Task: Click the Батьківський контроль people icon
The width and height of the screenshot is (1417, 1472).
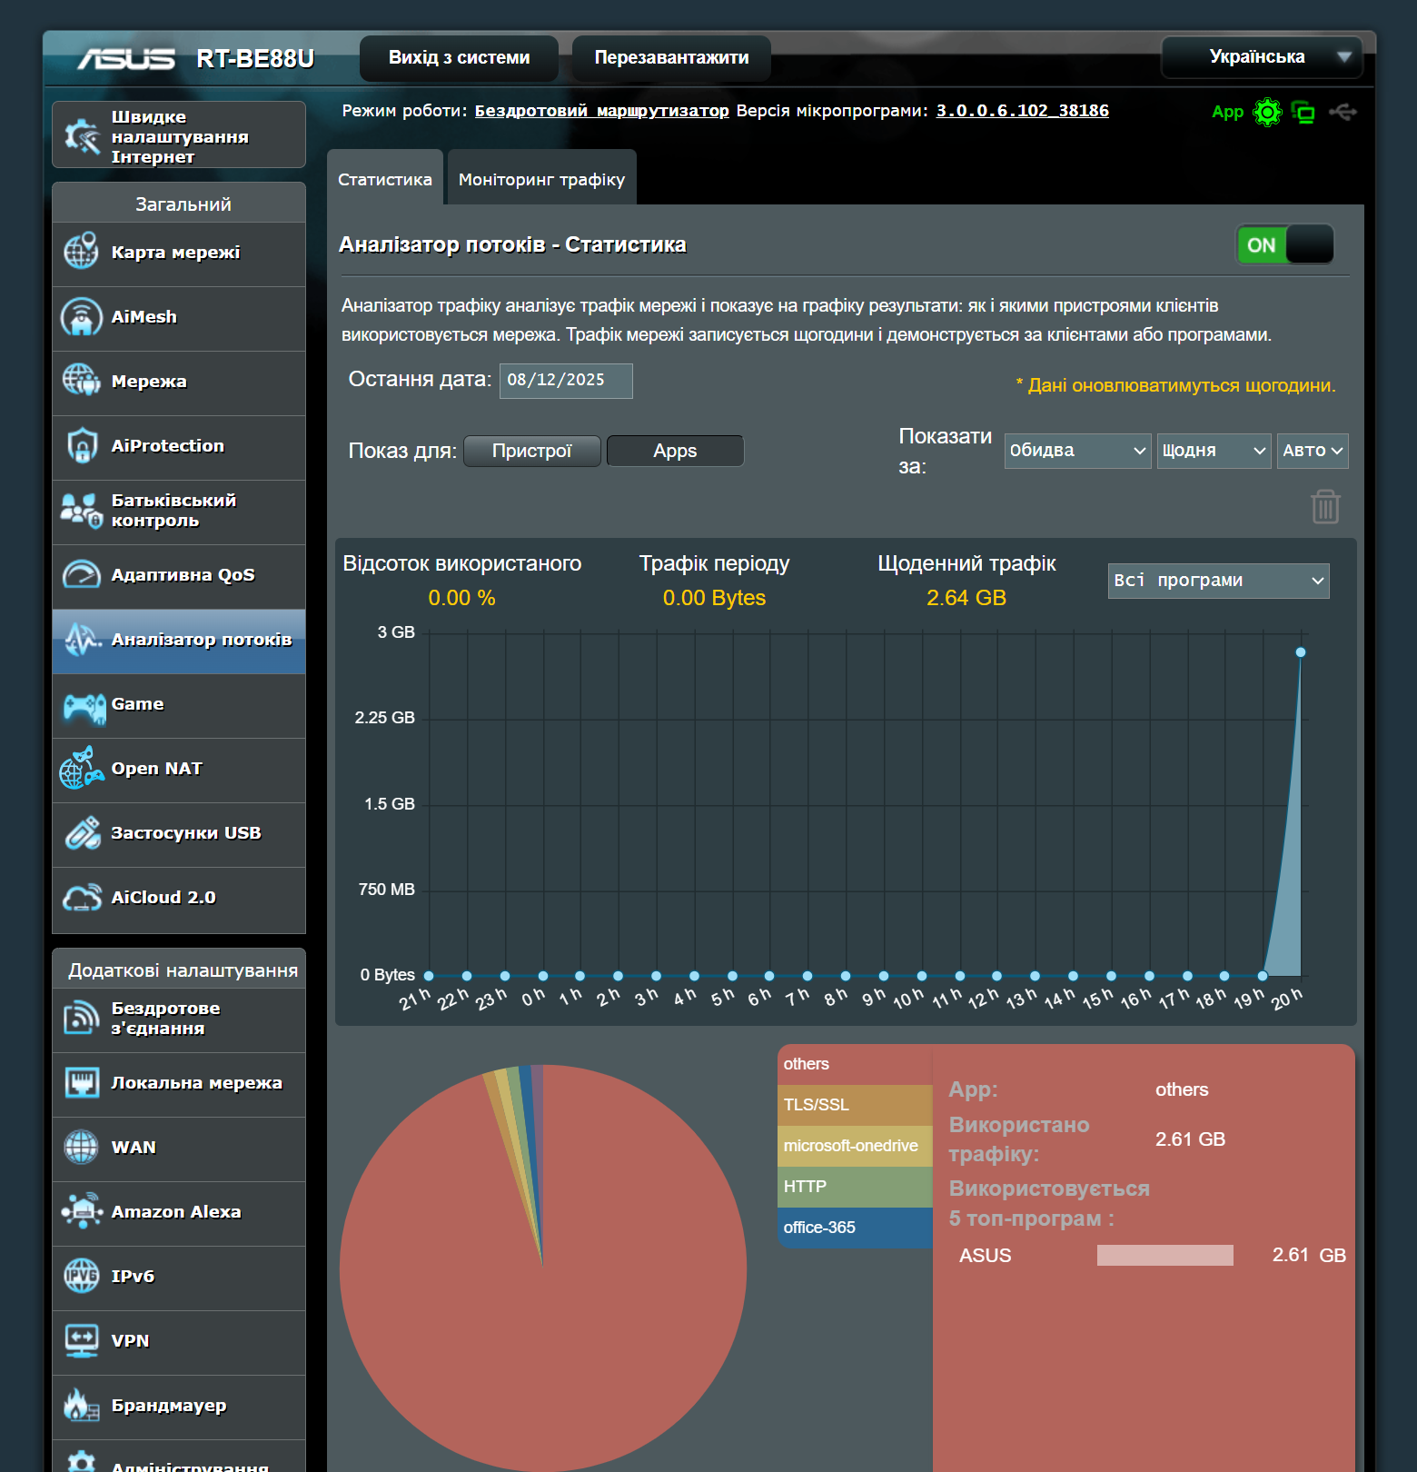Action: [82, 510]
